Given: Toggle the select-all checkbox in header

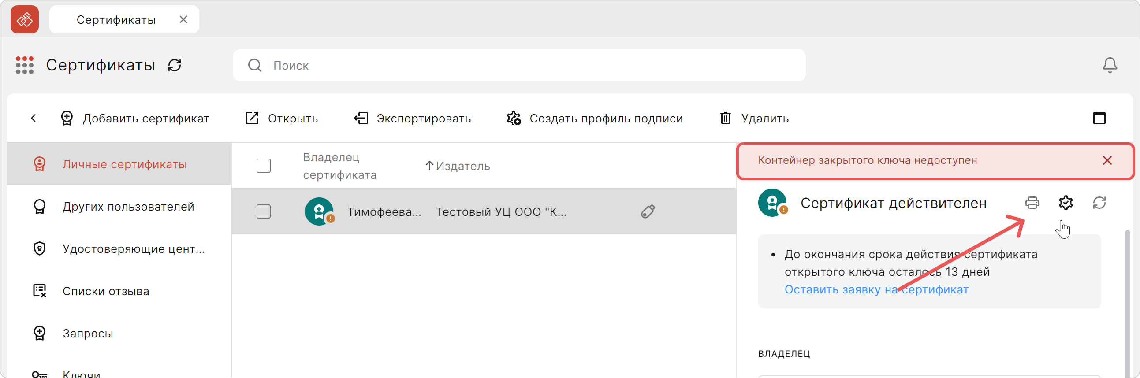Looking at the screenshot, I should [x=263, y=165].
